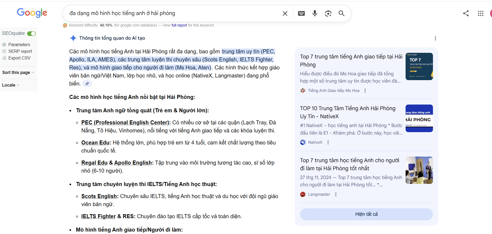This screenshot has height=234, width=492.
Task: Click 'Mô hình tiếng Anh giao tiếp/Người đi làm' heading
Action: (129, 230)
